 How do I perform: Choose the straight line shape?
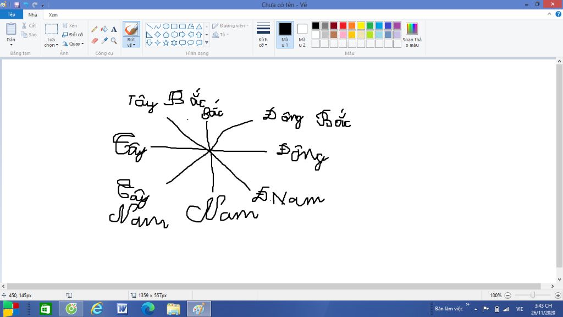150,26
